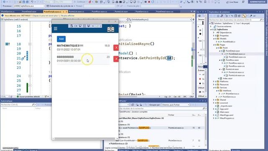
Task: Open the 'Chemin, puis Fichier' grouping dropdown
Action: coord(175,105)
